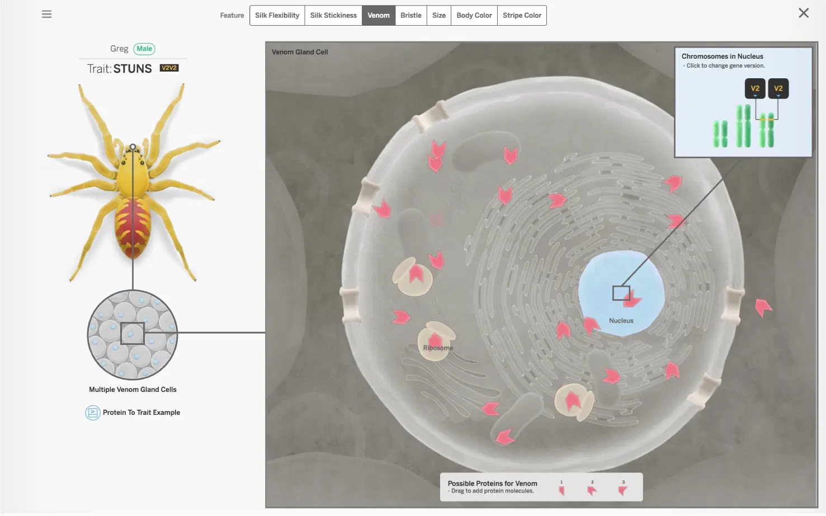The height and width of the screenshot is (516, 826).
Task: Select the Bristle feature
Action: (411, 15)
